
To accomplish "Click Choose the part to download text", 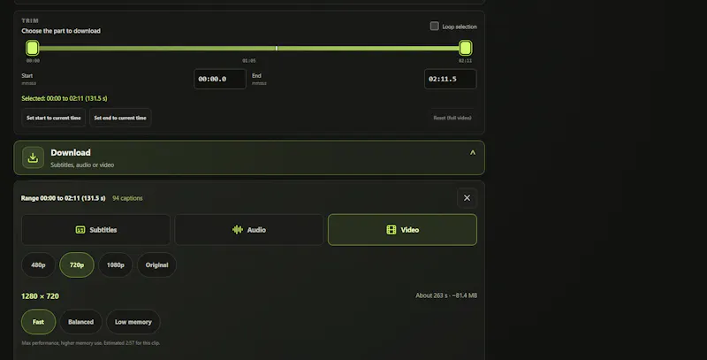I will (61, 31).
